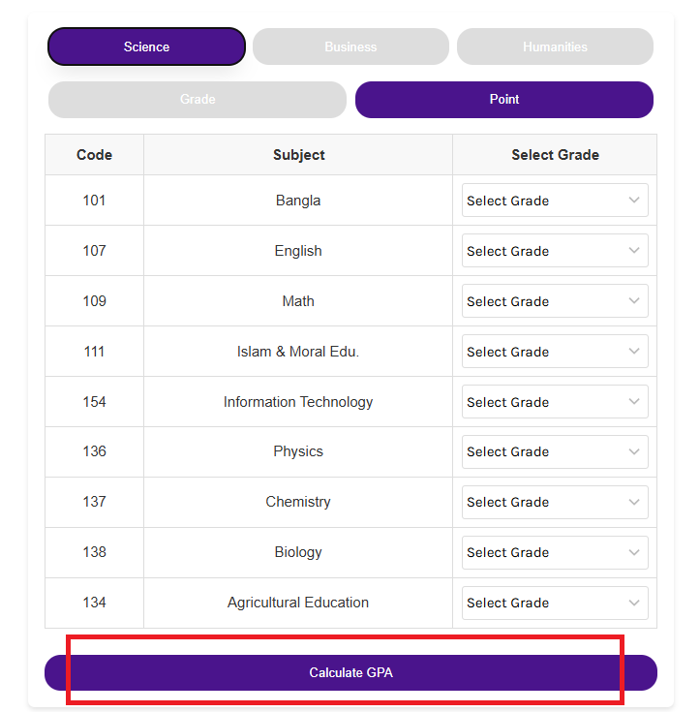Click the chevron arrow in Bangla row
This screenshot has width=700, height=712.
[634, 201]
